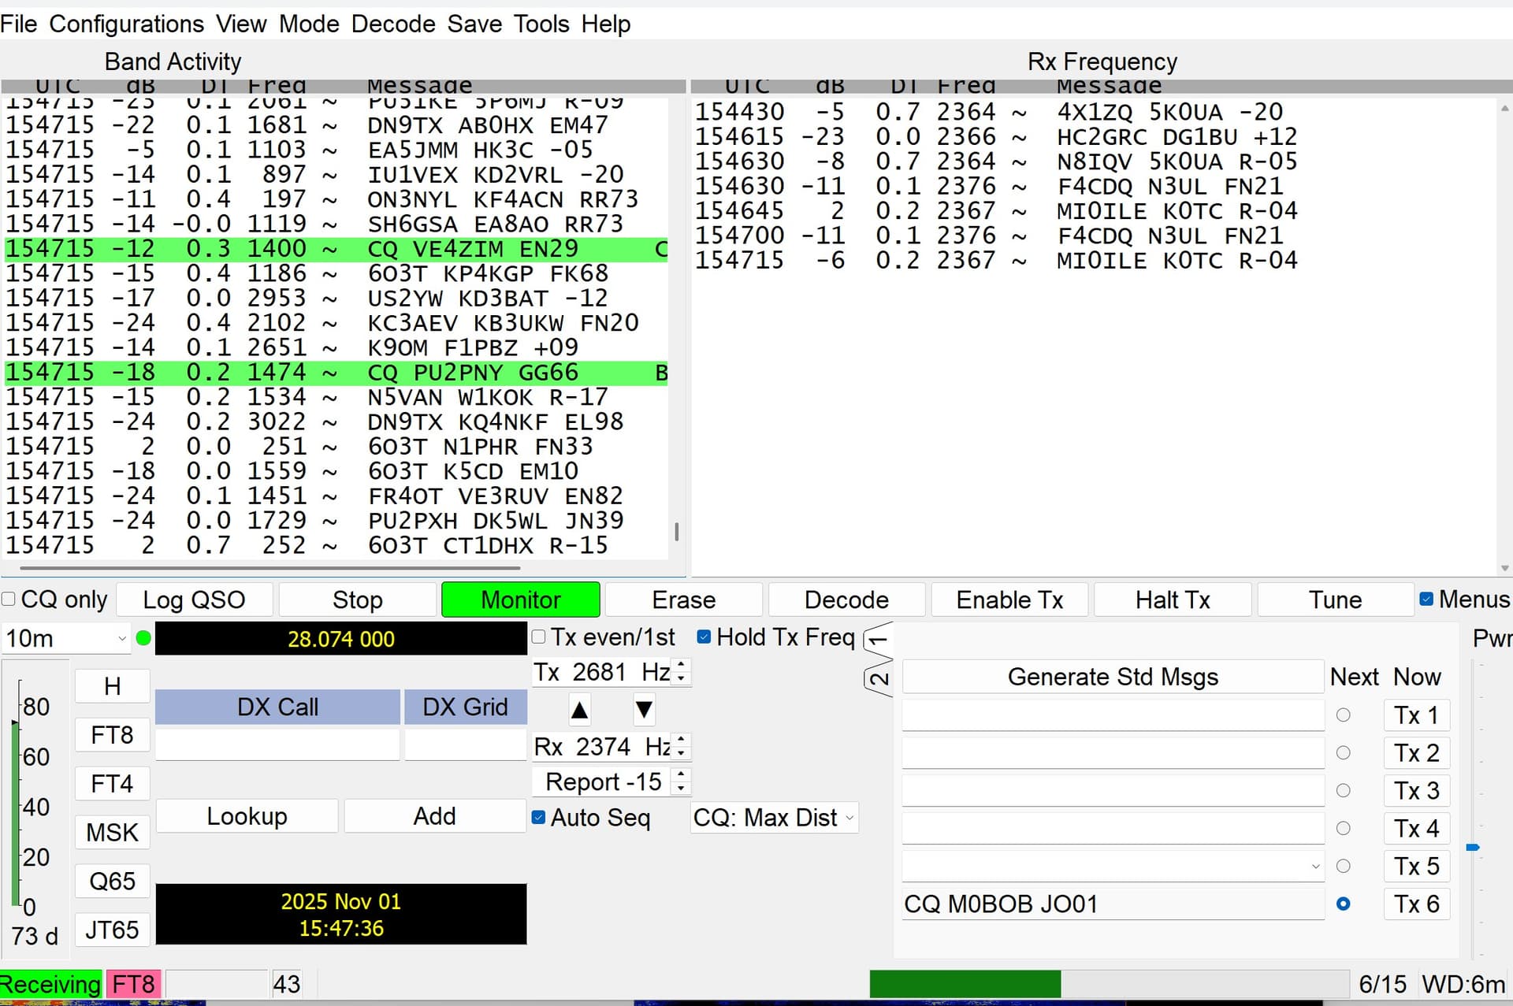This screenshot has height=1006, width=1513.
Task: Click the Enable Tx button
Action: [1009, 600]
